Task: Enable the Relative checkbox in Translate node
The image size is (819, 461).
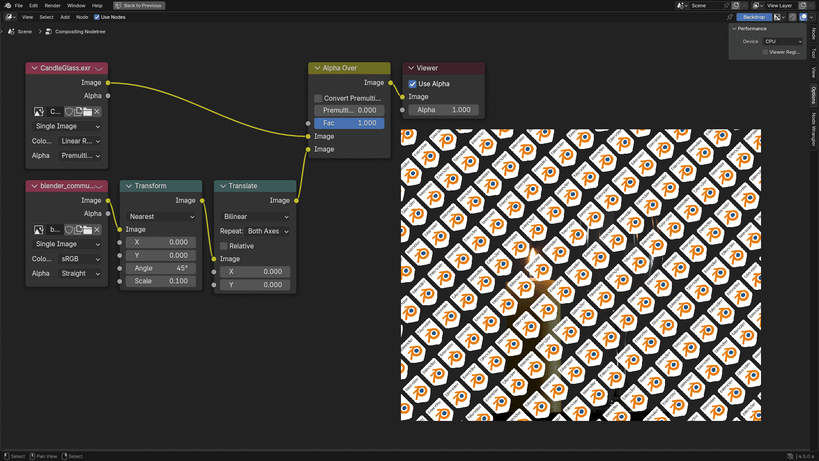Action: coord(224,246)
